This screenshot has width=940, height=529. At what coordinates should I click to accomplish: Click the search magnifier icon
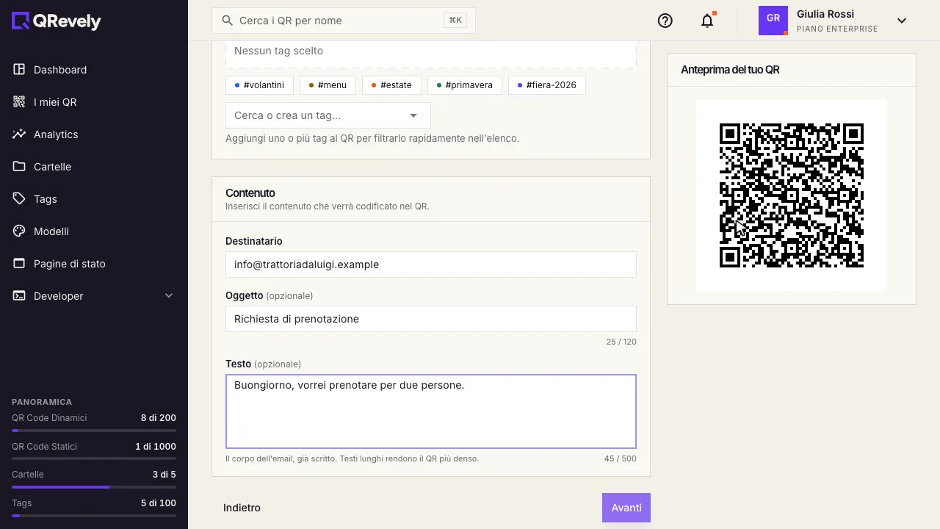point(228,21)
